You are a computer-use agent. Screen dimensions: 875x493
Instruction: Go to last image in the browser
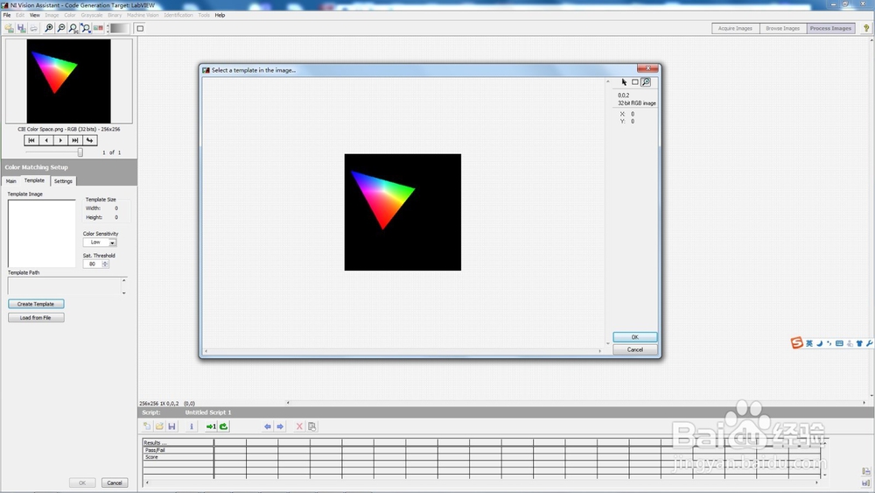pos(75,140)
